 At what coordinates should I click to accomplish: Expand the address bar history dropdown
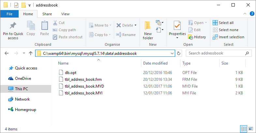pyautogui.click(x=172, y=53)
